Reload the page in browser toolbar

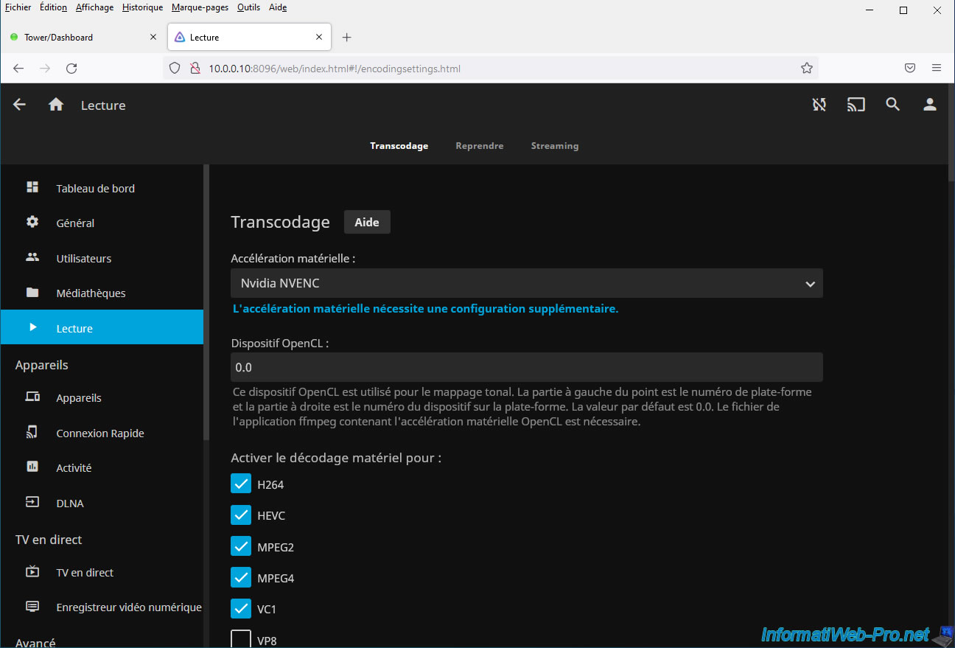[x=71, y=68]
